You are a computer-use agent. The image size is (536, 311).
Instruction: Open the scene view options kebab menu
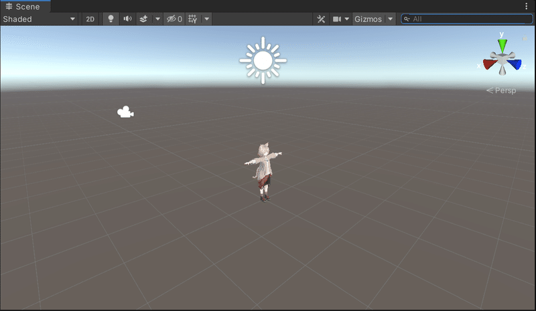tap(526, 6)
